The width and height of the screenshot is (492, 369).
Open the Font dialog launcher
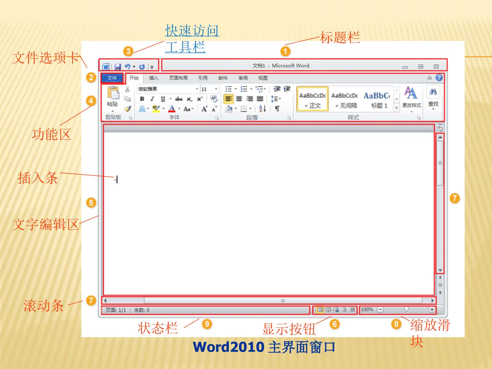click(x=217, y=118)
